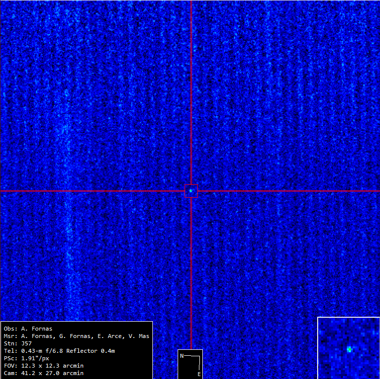Image resolution: width=380 pixels, height=379 pixels.
Task: Click the horizontal crosshair line right of center
Action: tap(287, 191)
